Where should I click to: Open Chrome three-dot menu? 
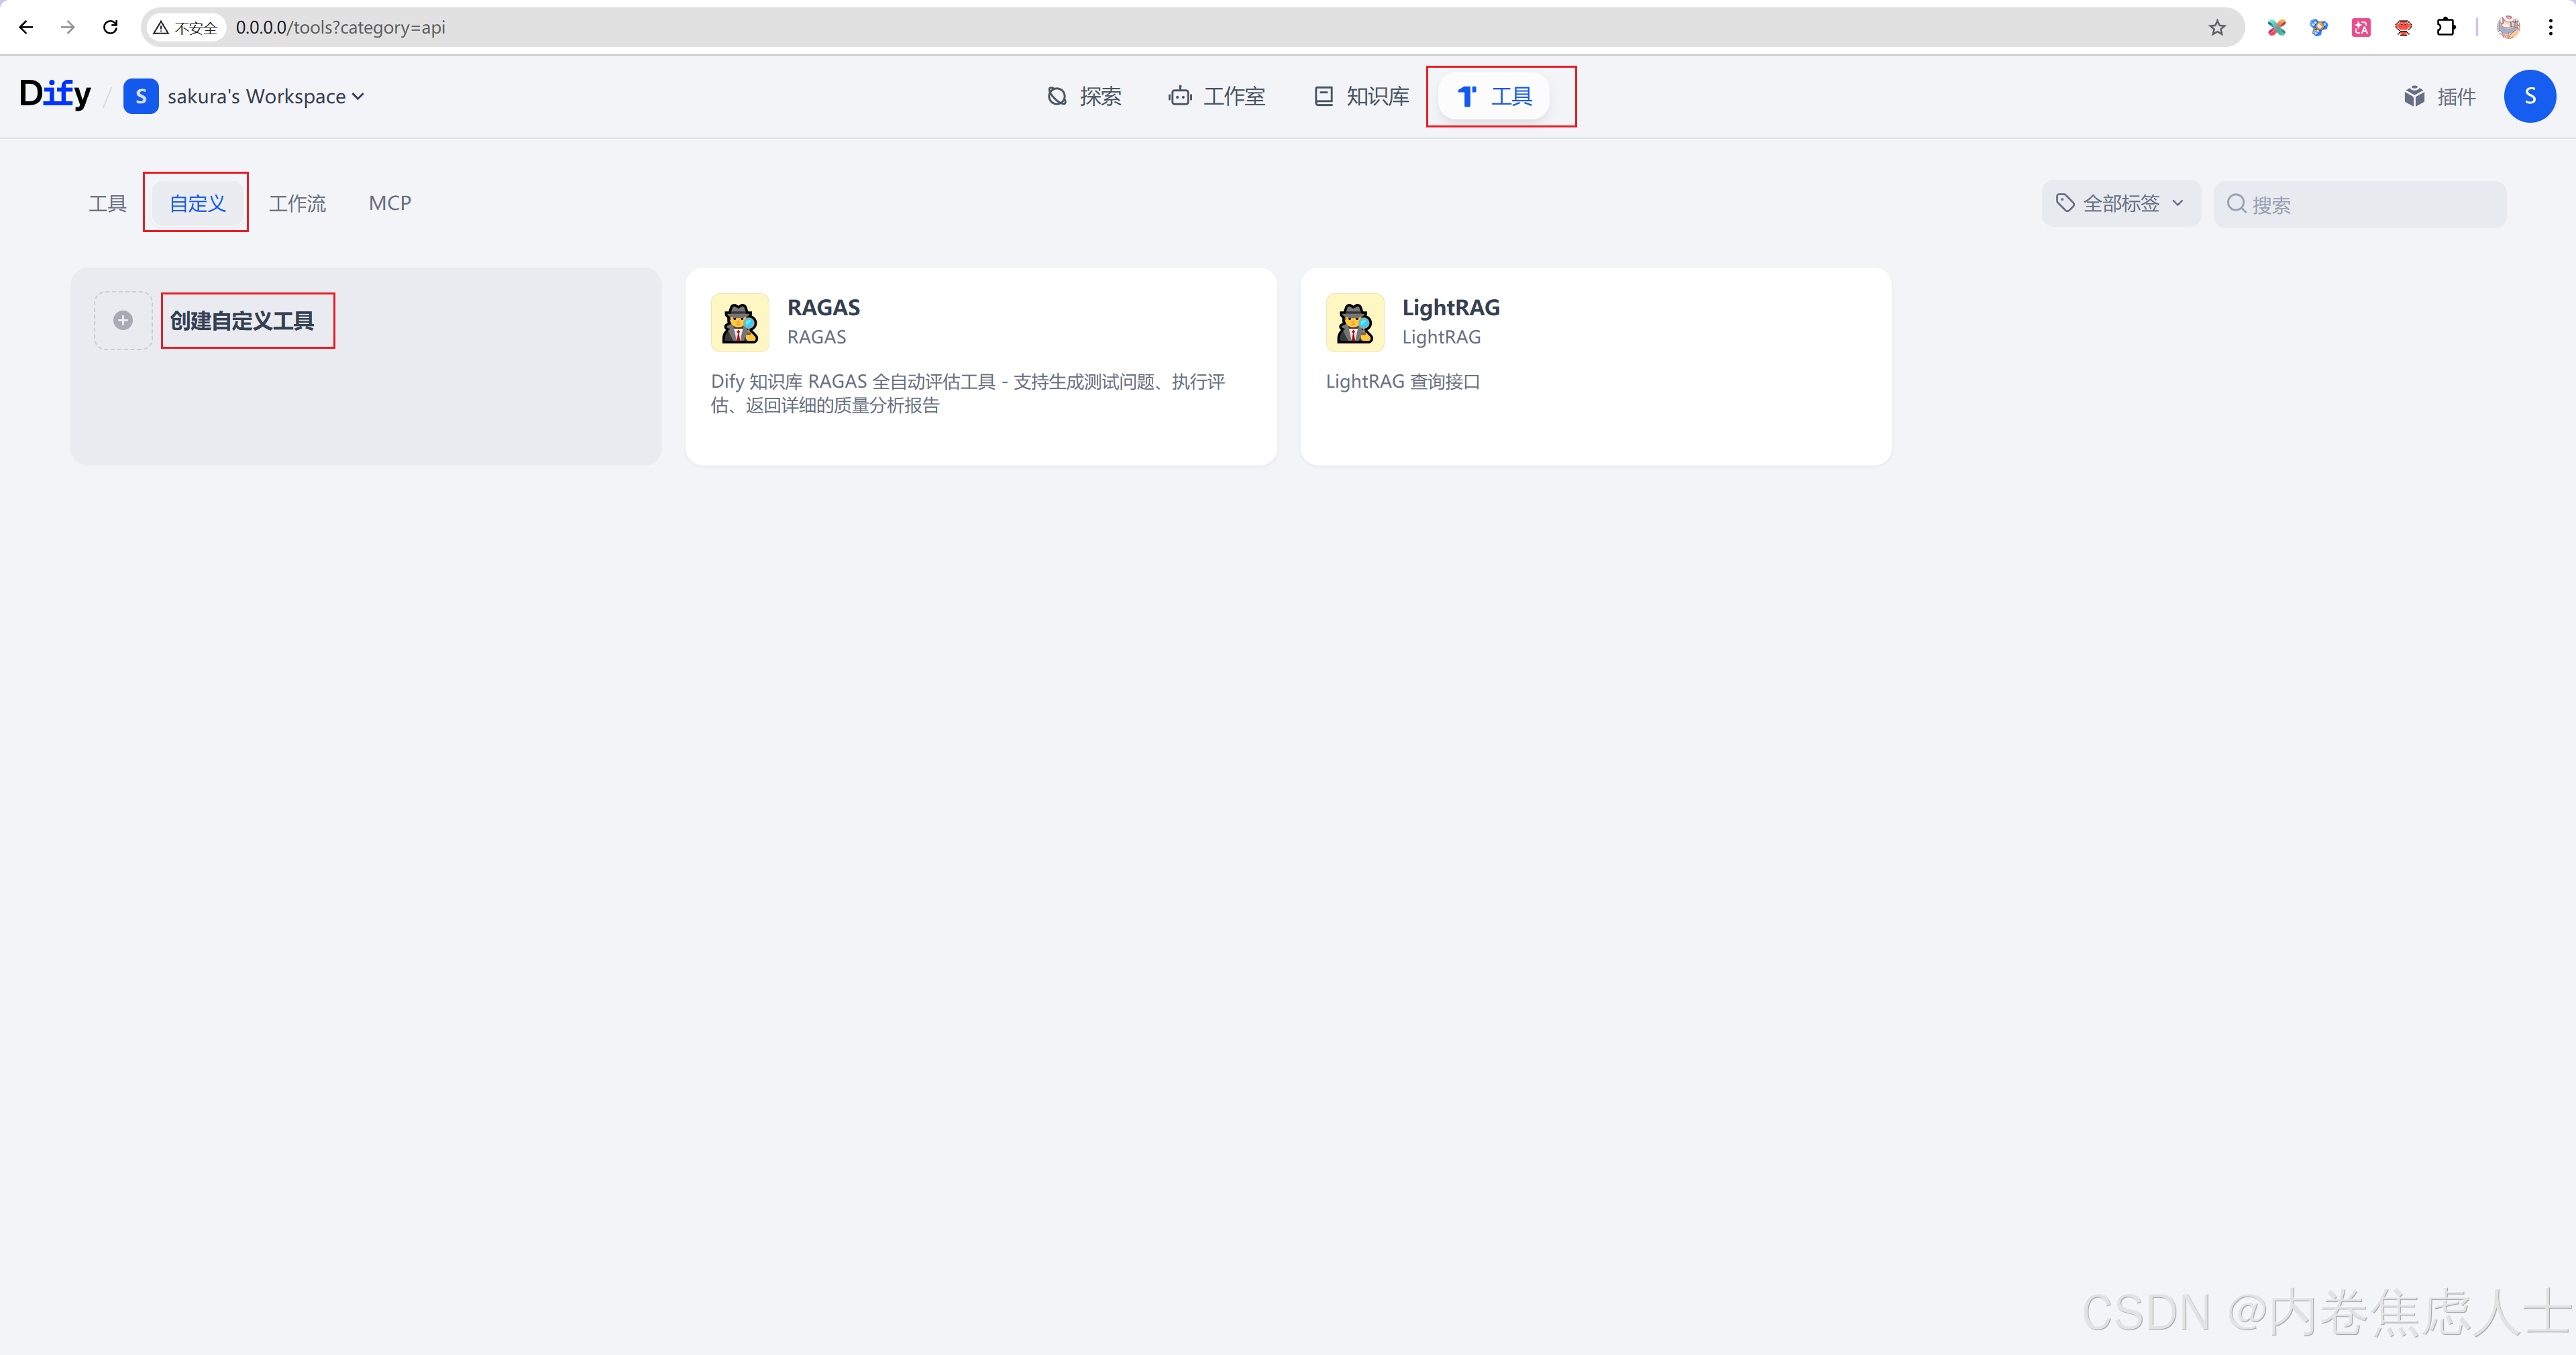[2551, 27]
